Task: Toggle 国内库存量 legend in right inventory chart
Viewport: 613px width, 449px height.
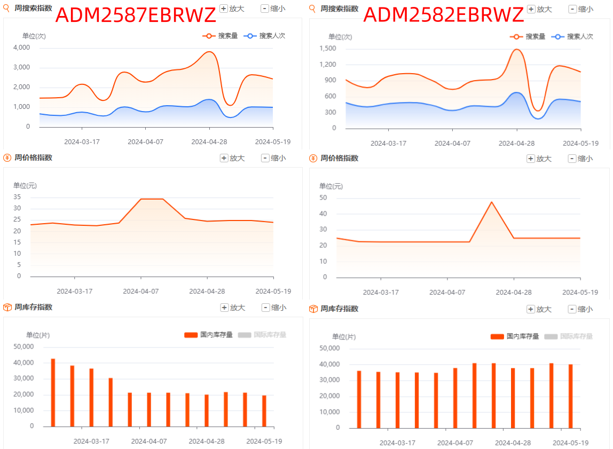Action: (515, 336)
